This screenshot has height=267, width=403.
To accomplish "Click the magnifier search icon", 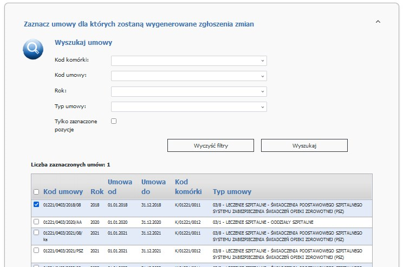I will coord(33,50).
